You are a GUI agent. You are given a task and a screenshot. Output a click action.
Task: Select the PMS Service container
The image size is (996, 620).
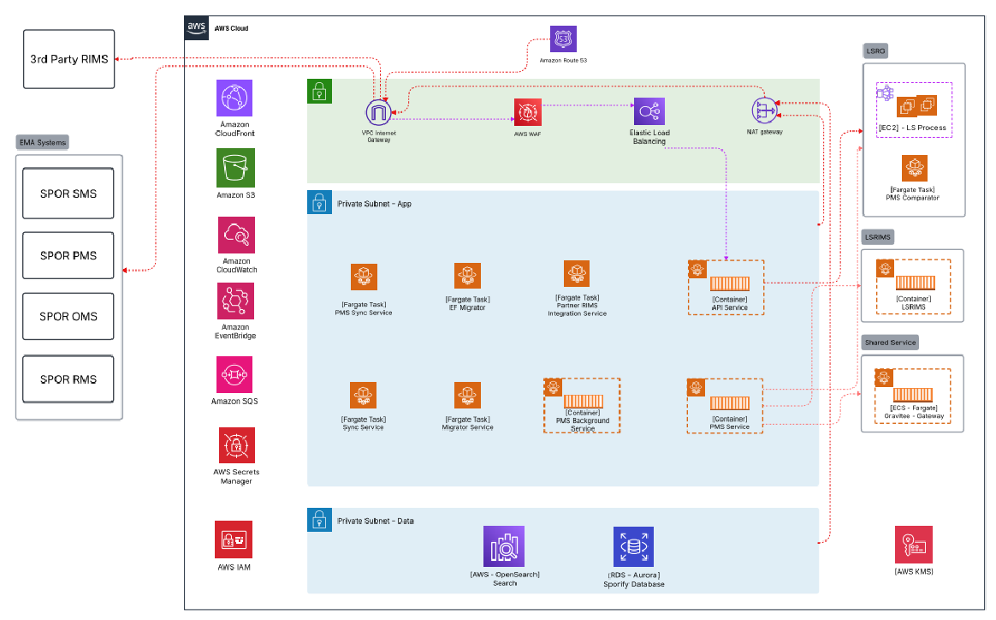point(725,406)
